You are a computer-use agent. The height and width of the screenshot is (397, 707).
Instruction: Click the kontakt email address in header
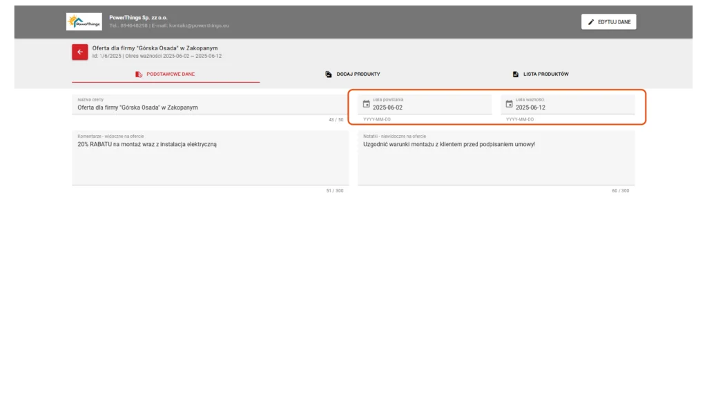[199, 26]
